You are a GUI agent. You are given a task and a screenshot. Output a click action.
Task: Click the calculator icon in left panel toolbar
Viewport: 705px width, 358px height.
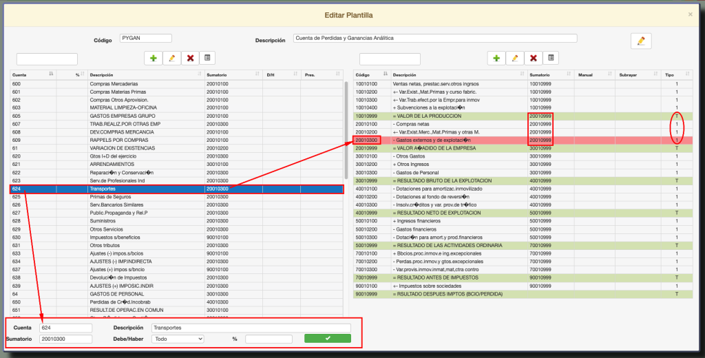tap(208, 59)
